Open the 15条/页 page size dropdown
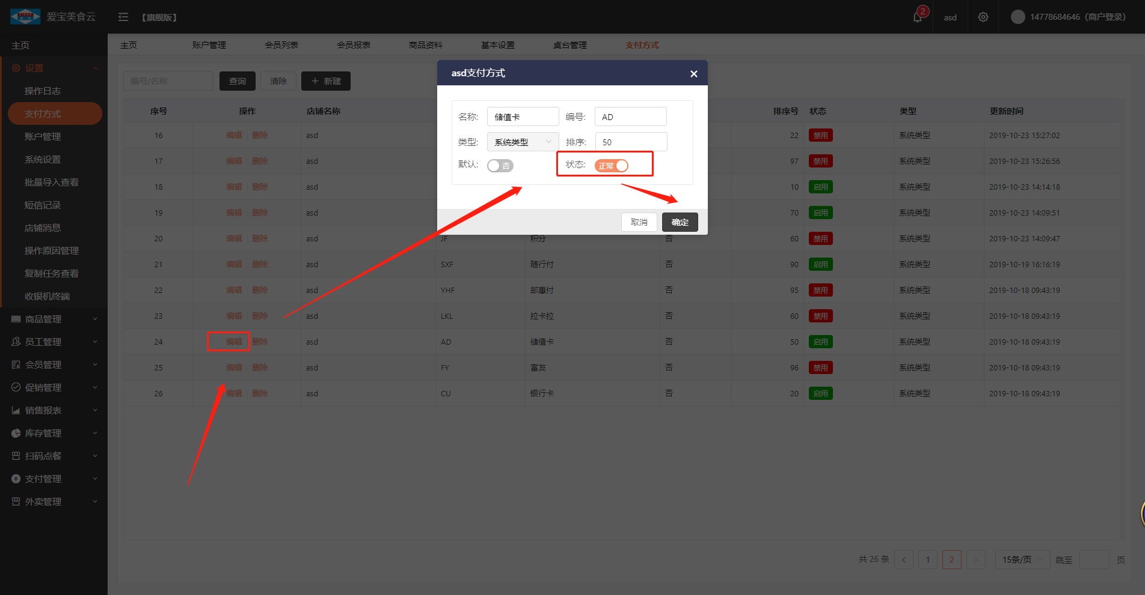Image resolution: width=1145 pixels, height=595 pixels. [x=1022, y=560]
